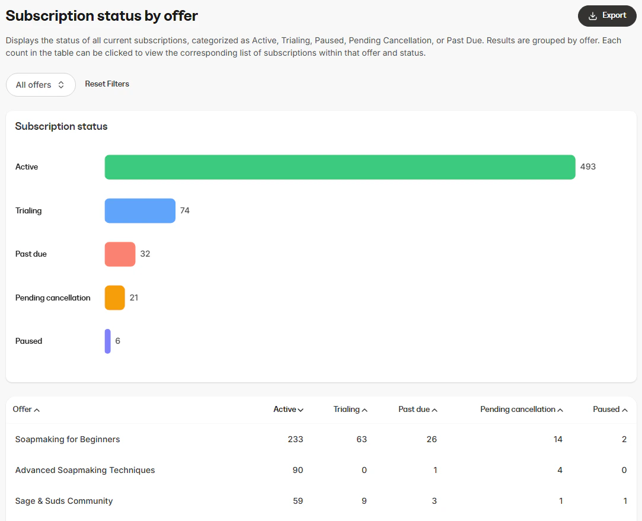Click the Sage & Suds Community offer name

tap(63, 501)
